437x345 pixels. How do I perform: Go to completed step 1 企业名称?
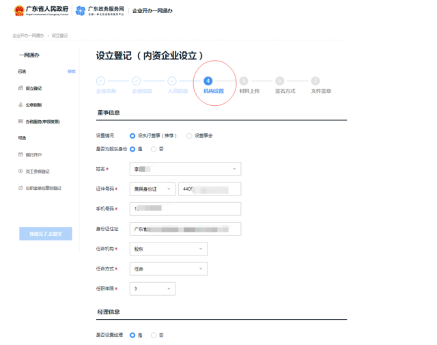point(100,81)
